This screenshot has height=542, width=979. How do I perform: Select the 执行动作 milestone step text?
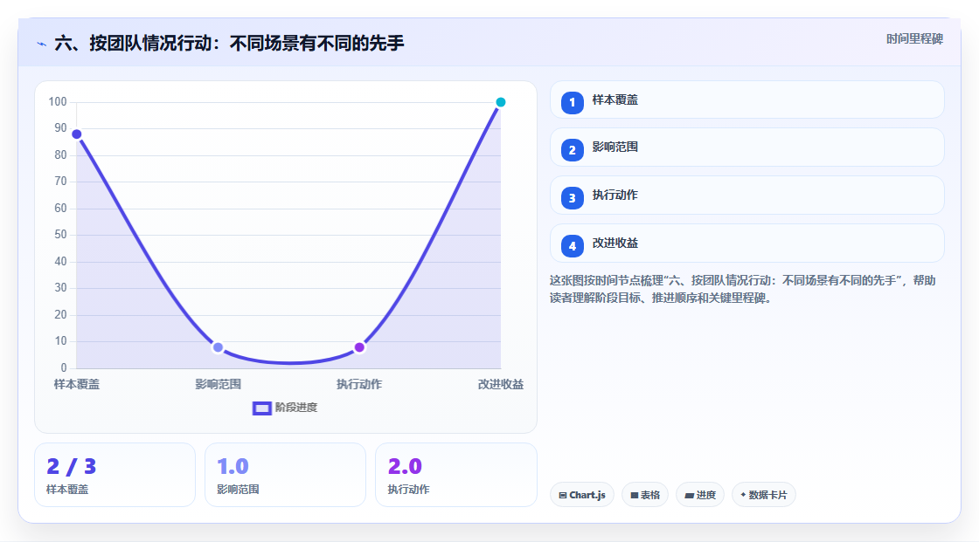coord(615,196)
